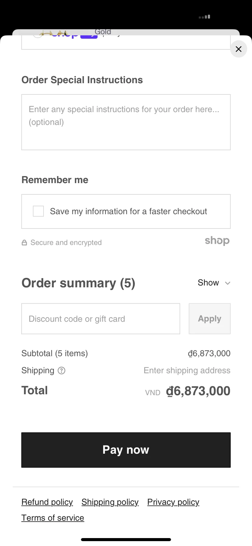Image resolution: width=252 pixels, height=546 pixels.
Task: Expand order summary via Show
Action: coord(208,283)
